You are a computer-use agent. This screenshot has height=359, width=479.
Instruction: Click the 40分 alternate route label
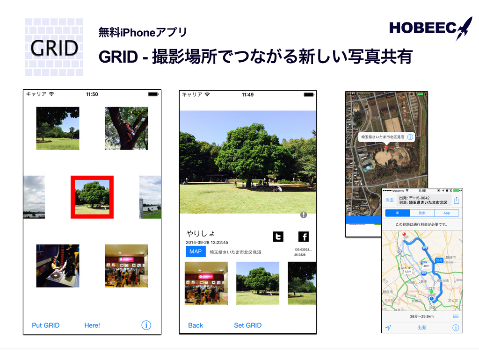(426, 266)
